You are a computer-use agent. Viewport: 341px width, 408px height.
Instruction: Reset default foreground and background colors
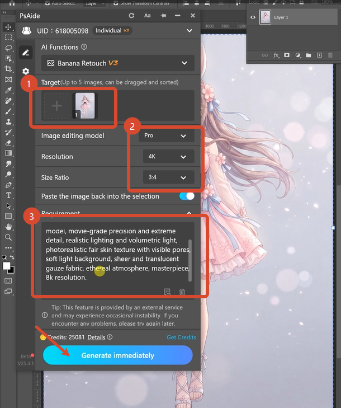[x=4, y=257]
